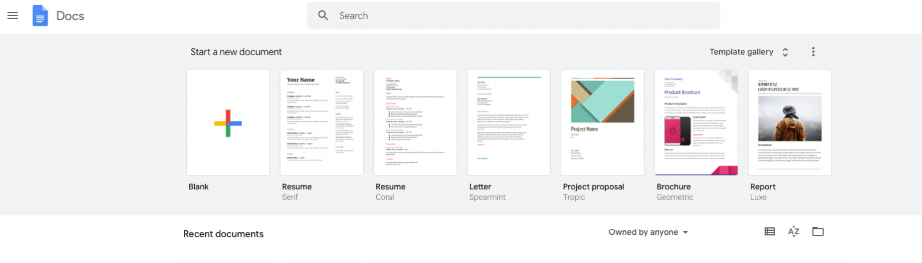
Task: Click the search magnifier icon
Action: [x=323, y=16]
